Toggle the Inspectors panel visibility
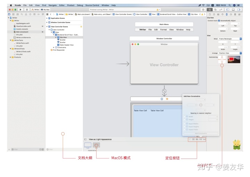 point(239,10)
